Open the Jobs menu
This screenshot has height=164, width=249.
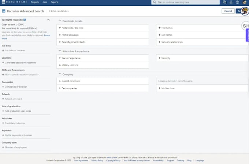point(45,2)
